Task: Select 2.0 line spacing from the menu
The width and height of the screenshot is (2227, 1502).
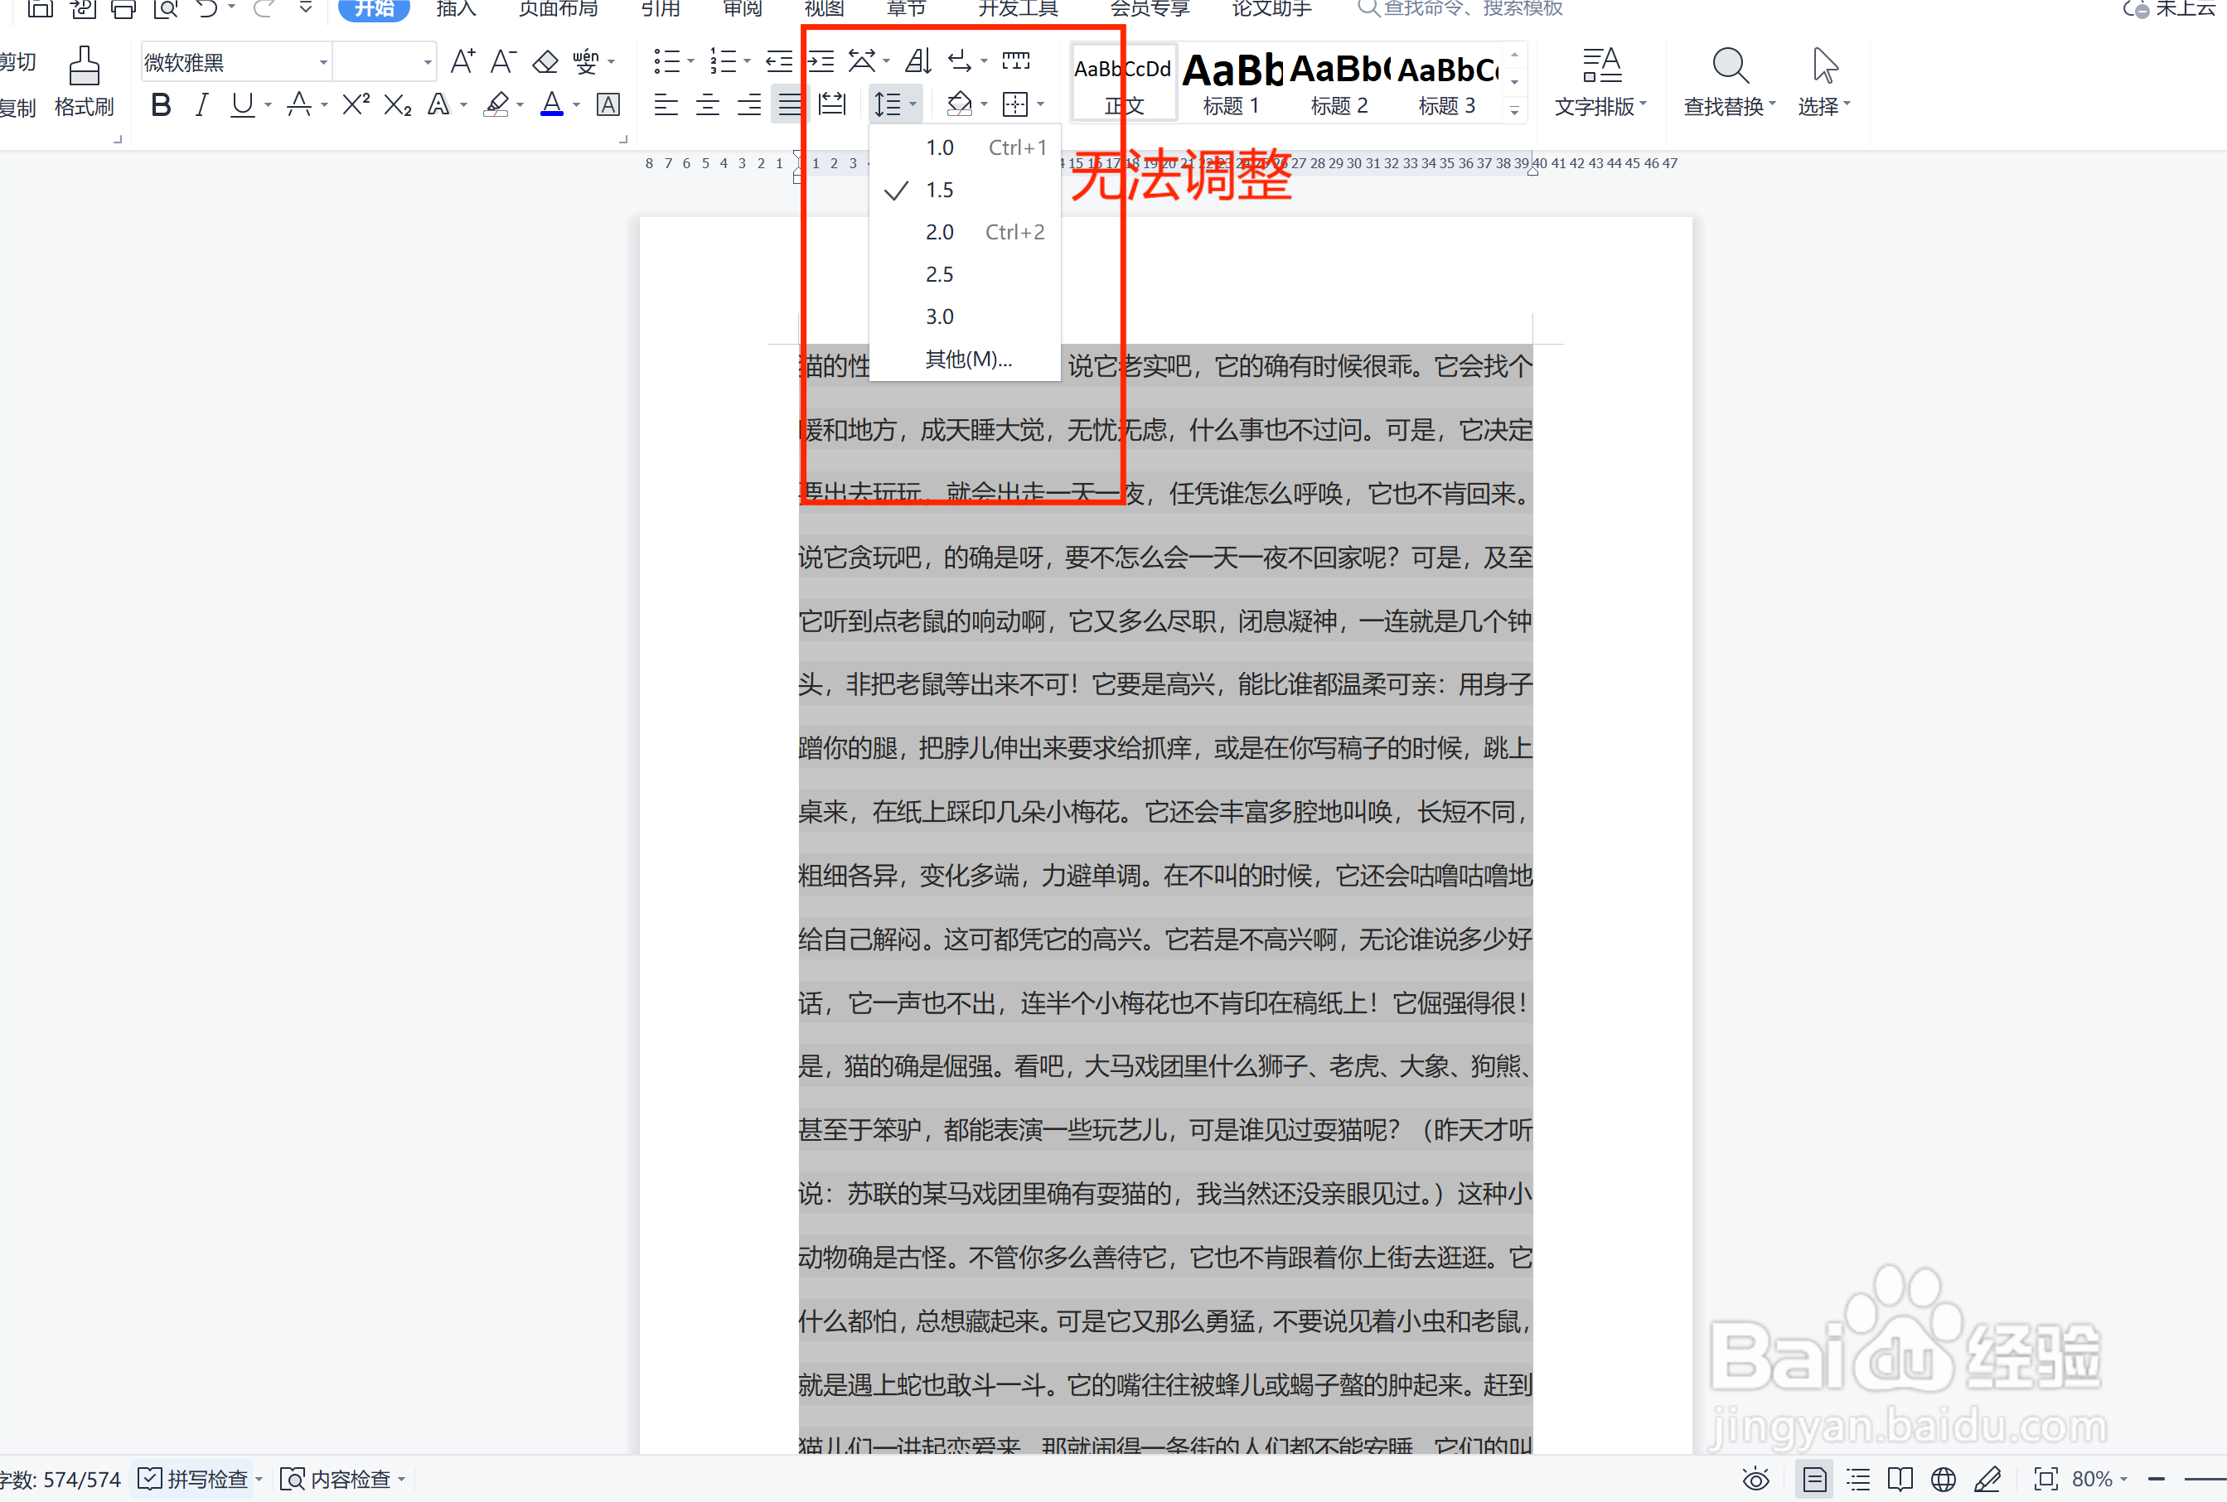Action: [x=939, y=231]
